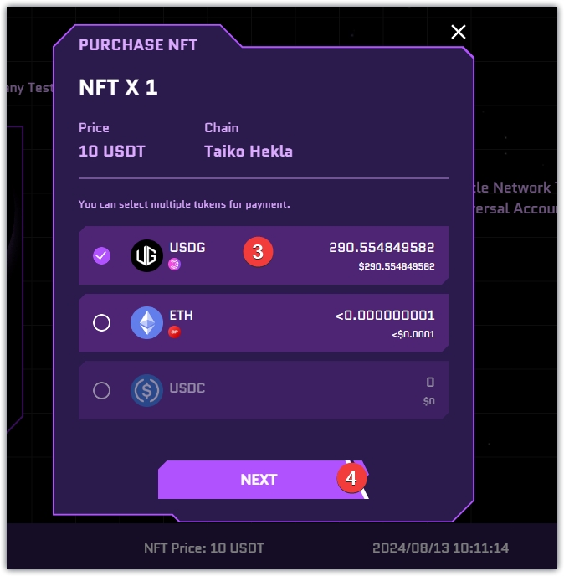The image size is (564, 576).
Task: Close the Purchase NFT dialog with X
Action: pyautogui.click(x=458, y=32)
